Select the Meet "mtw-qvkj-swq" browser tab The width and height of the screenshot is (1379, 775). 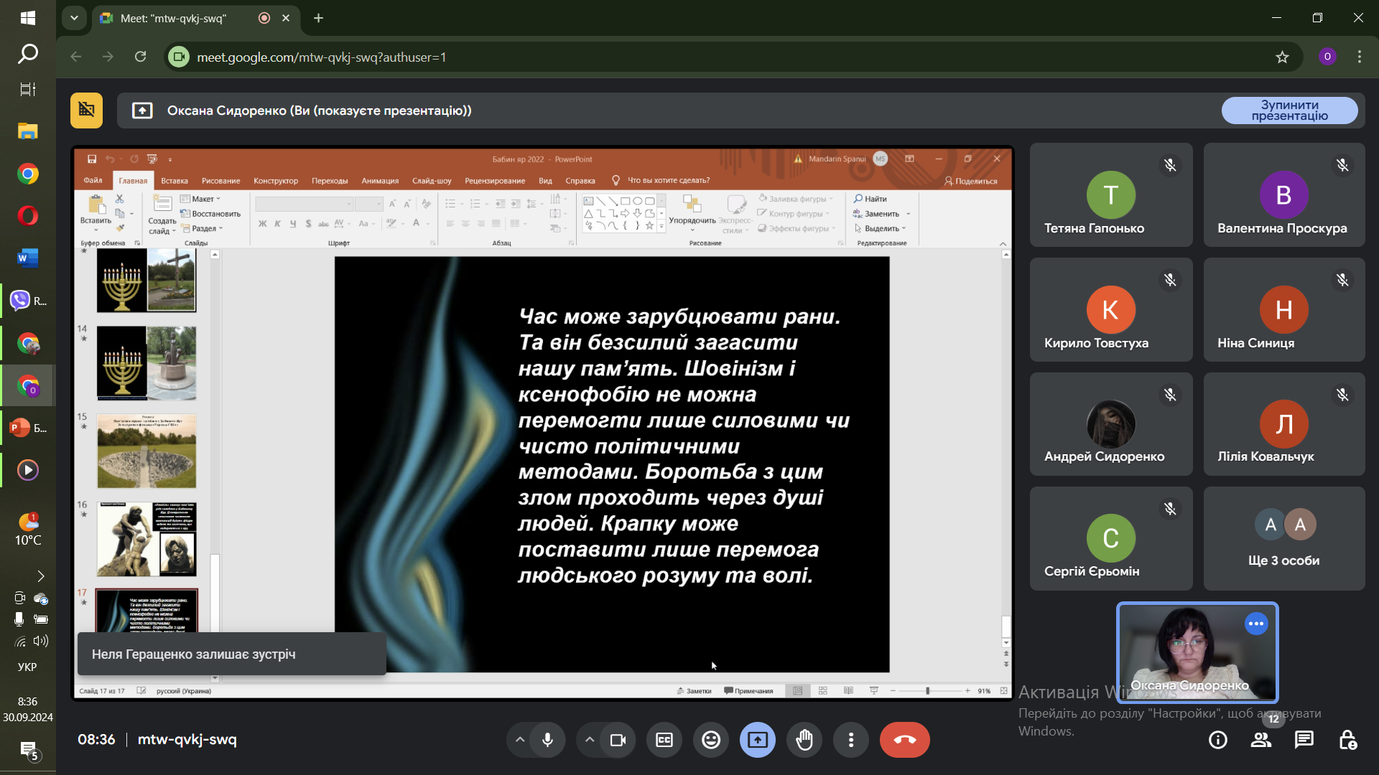coord(172,18)
